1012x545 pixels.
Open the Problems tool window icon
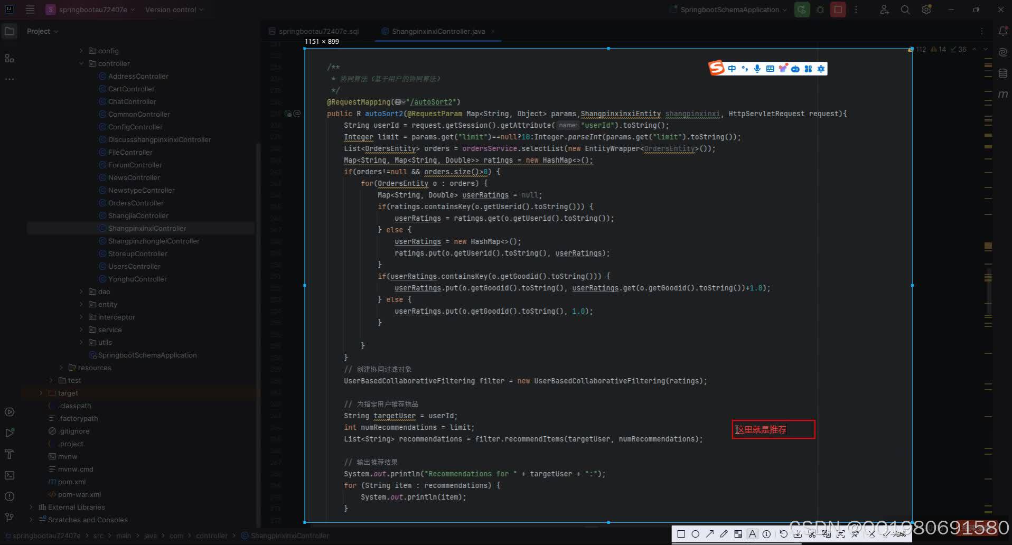tap(10, 496)
